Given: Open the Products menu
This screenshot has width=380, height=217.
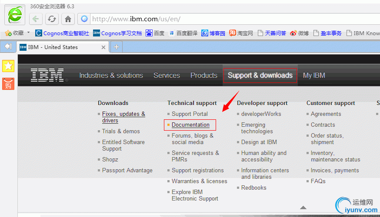Looking at the screenshot, I should coord(204,75).
